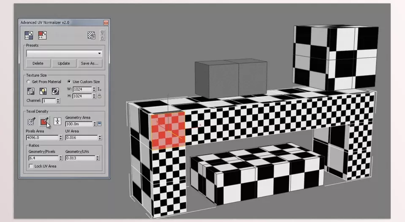405x222 pixels.
Task: Click the Pixels Area spinner arrows
Action: 61,138
